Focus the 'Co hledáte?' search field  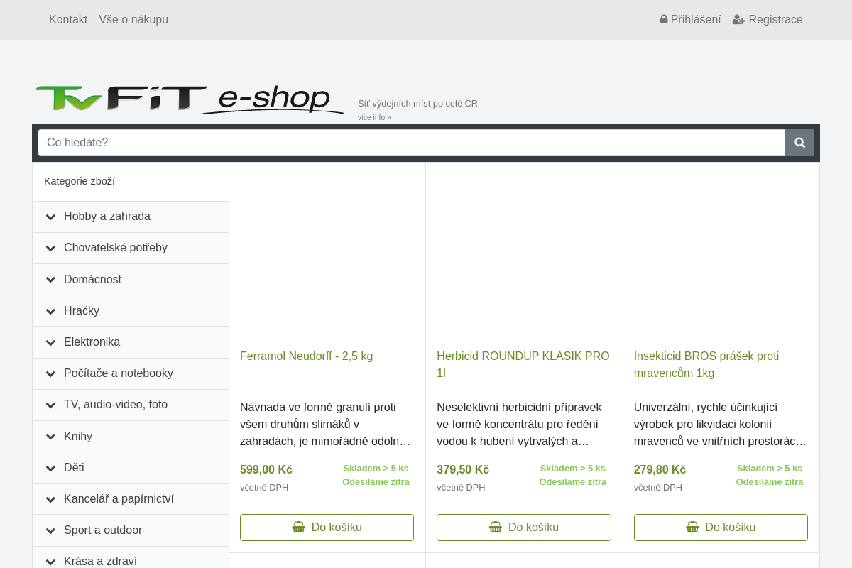click(x=411, y=143)
